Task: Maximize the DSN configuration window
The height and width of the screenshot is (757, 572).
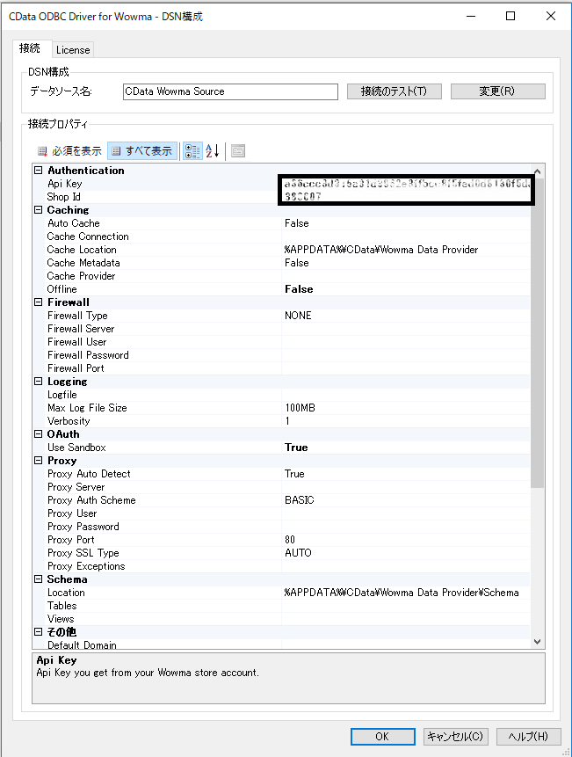Action: (x=510, y=17)
